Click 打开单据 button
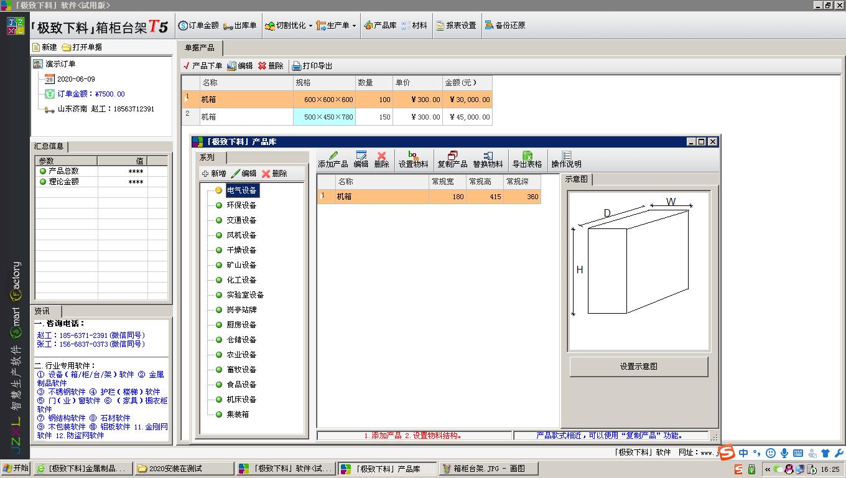 [82, 47]
